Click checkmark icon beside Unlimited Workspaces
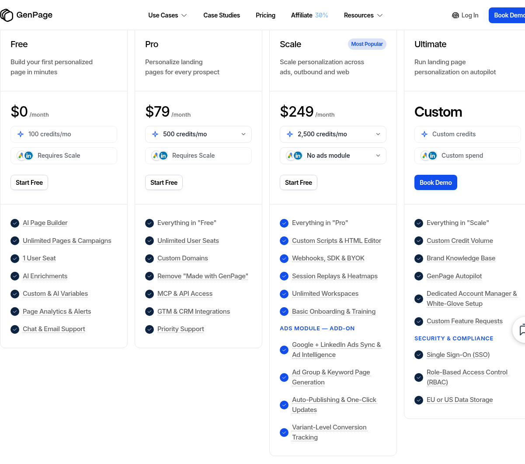 284,294
